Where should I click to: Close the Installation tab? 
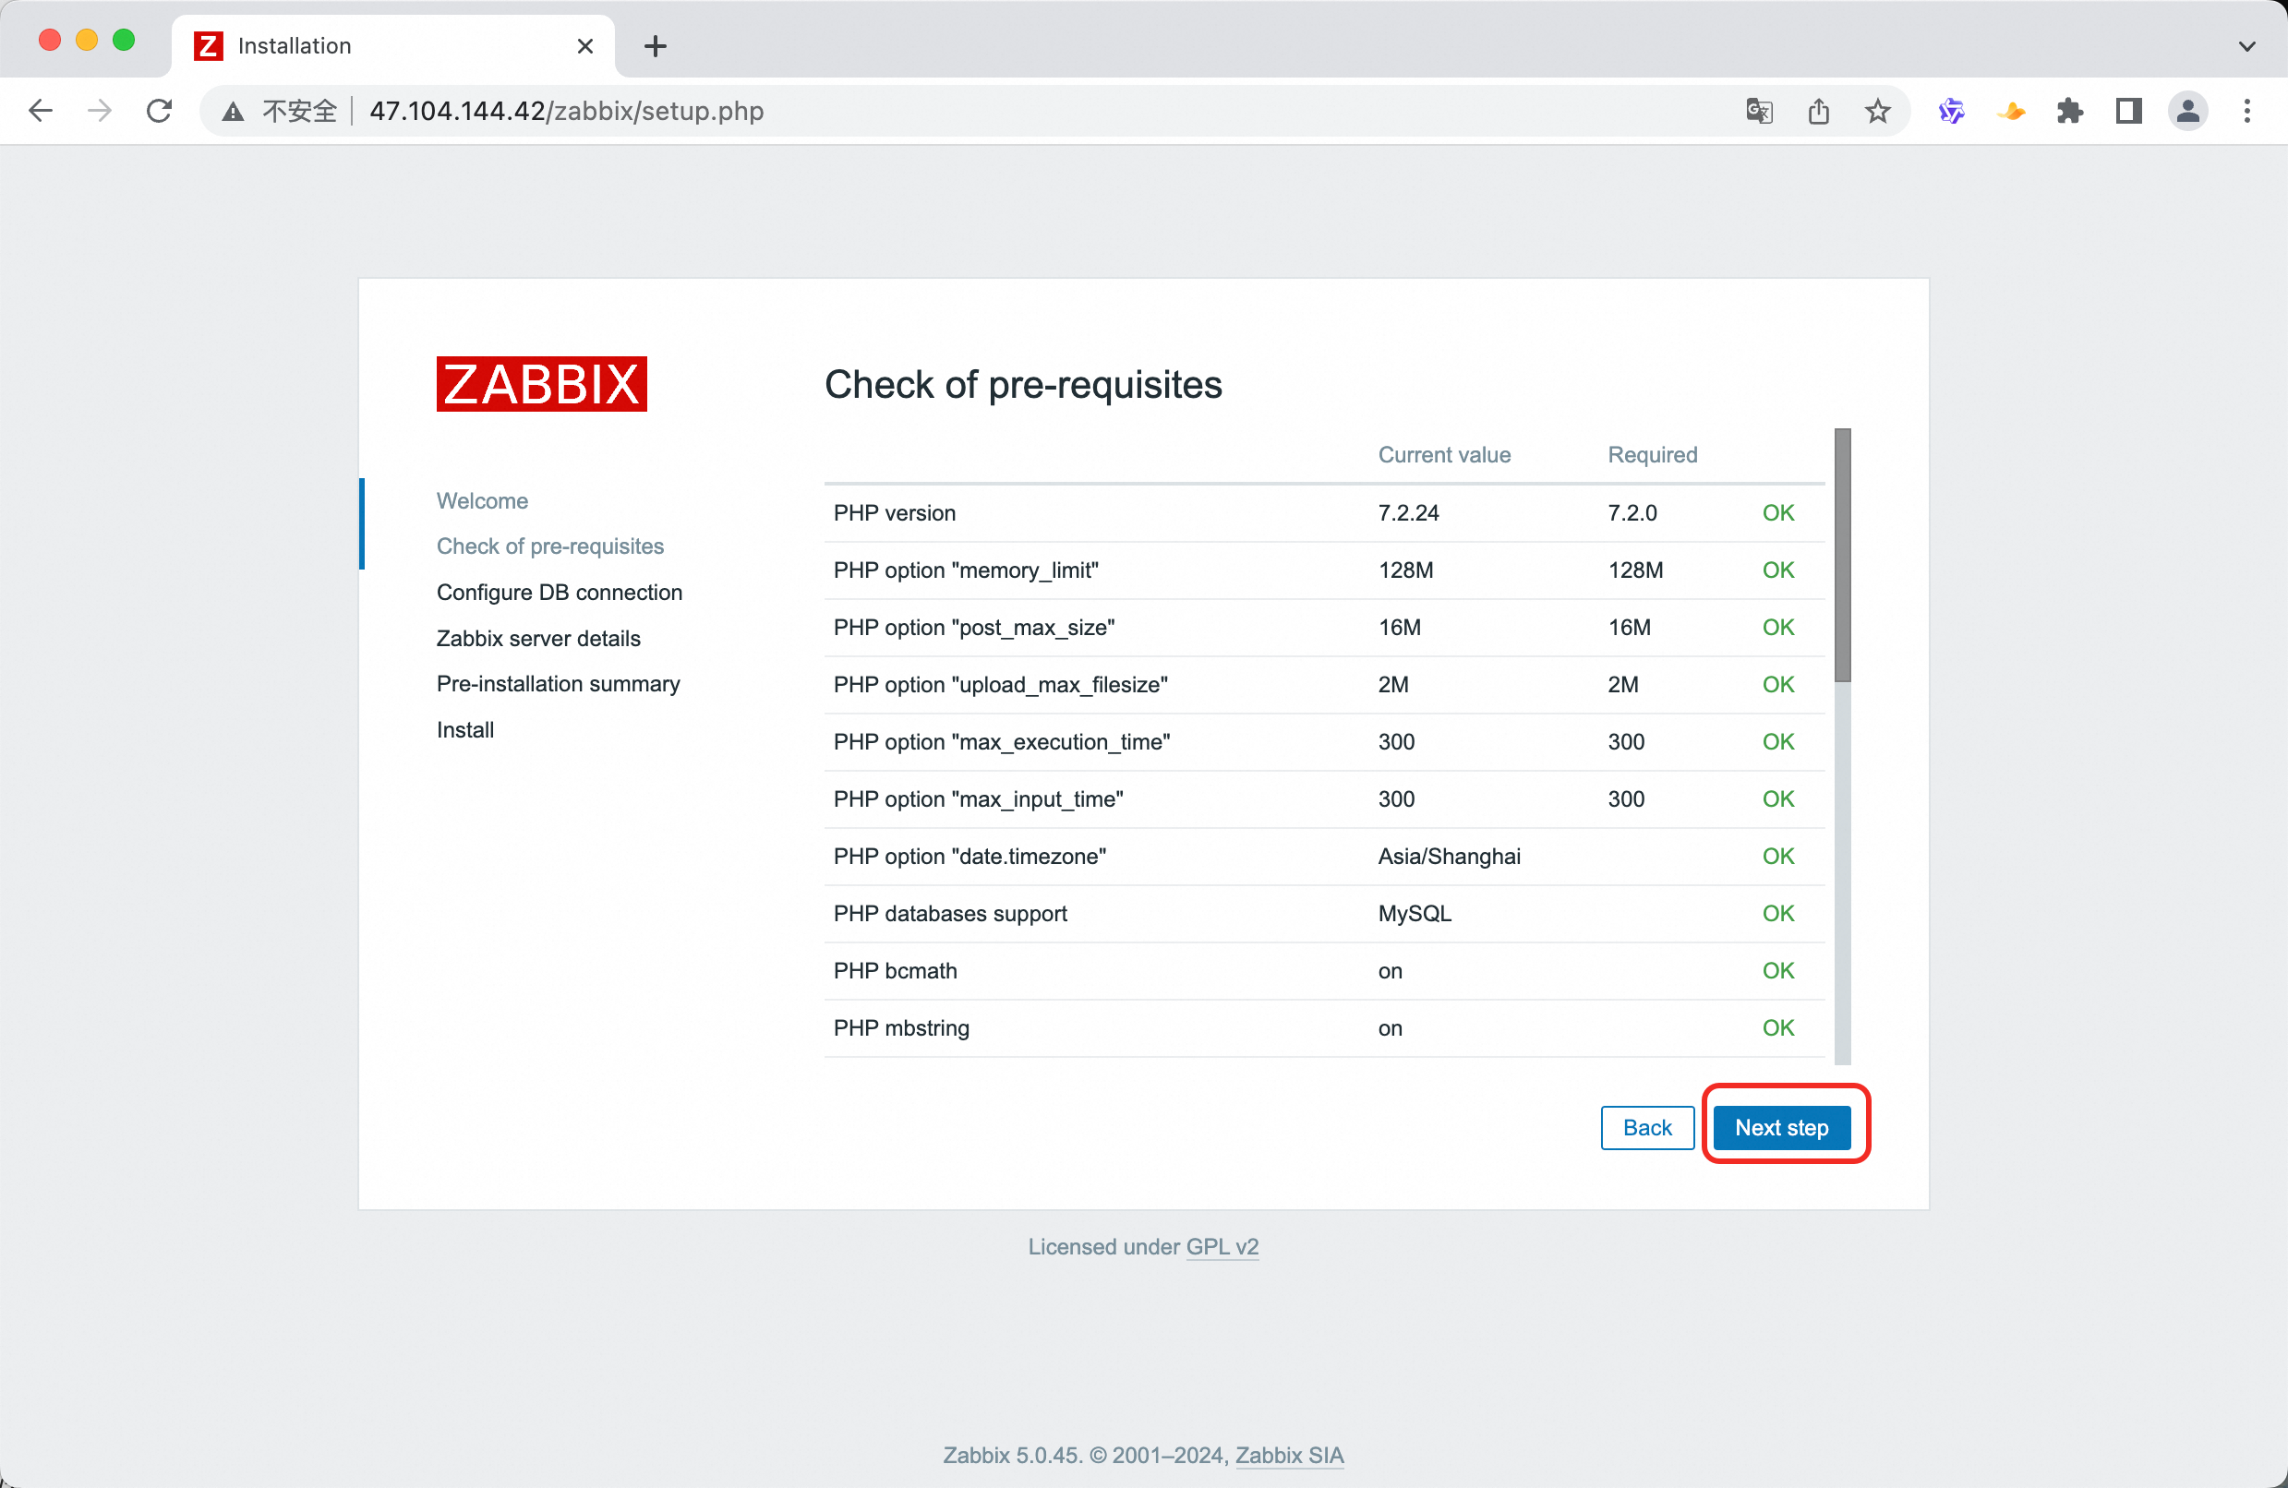pyautogui.click(x=584, y=46)
